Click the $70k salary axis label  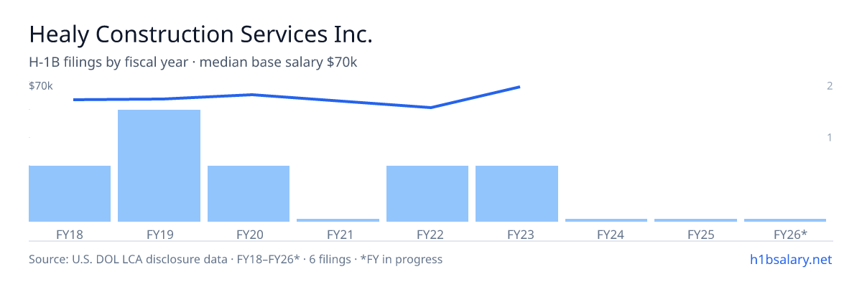pyautogui.click(x=41, y=86)
